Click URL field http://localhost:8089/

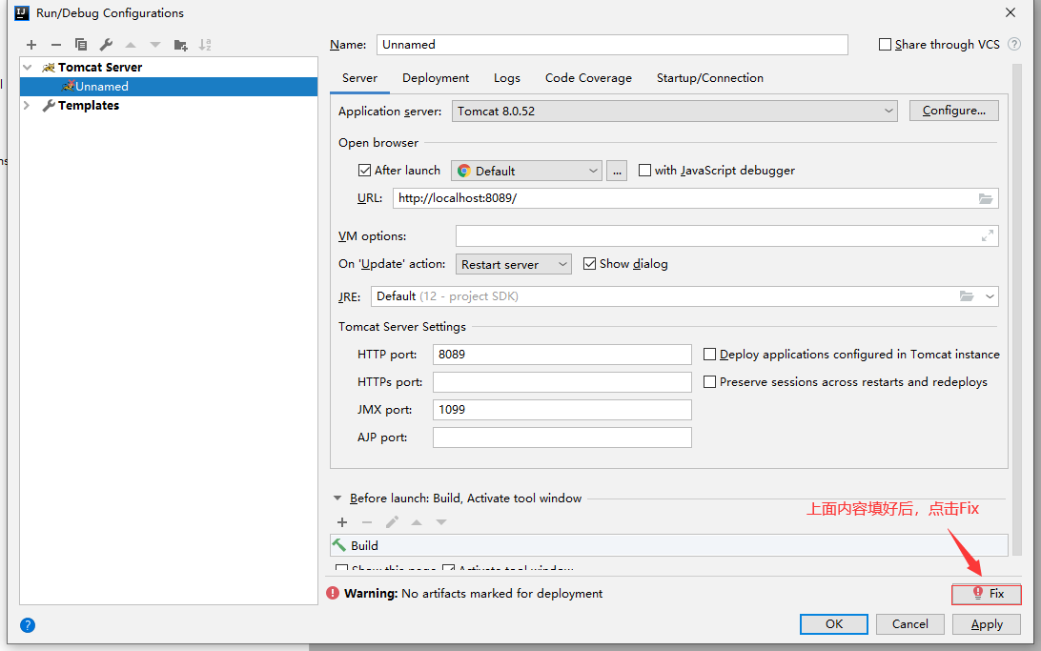coord(695,198)
